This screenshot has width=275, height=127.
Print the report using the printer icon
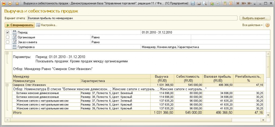[x=199, y=3]
